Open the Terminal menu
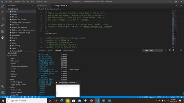Screen dimensions: 184x103 [39, 2]
